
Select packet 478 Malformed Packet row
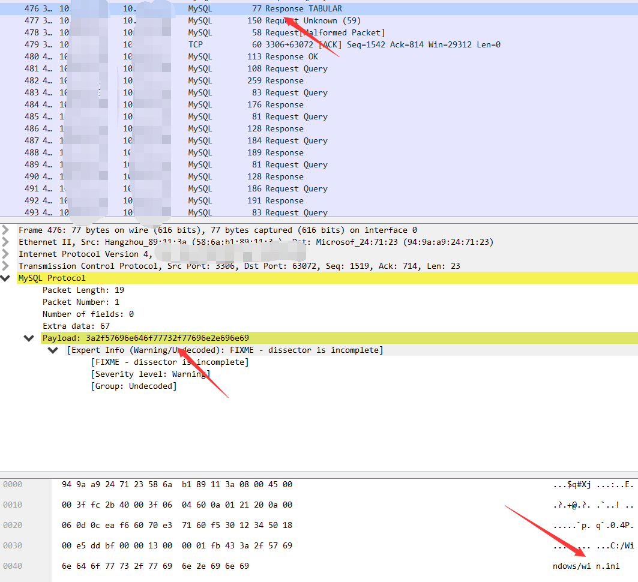pos(319,32)
